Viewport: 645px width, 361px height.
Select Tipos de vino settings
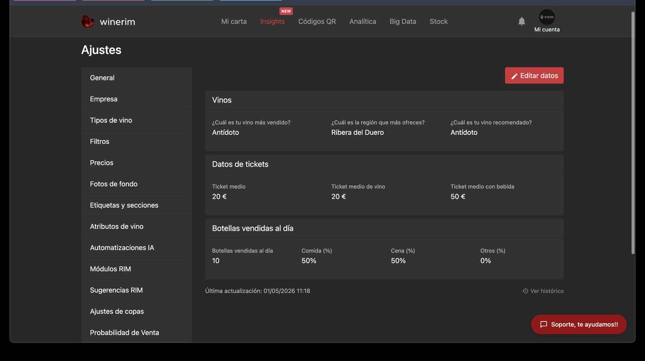tap(137, 120)
